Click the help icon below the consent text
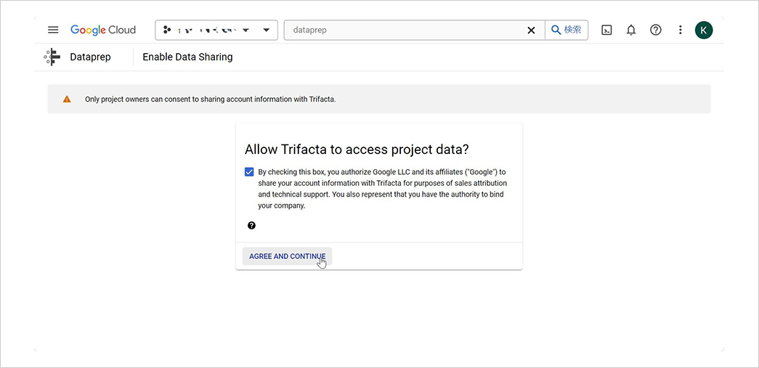This screenshot has height=368, width=759. 252,225
